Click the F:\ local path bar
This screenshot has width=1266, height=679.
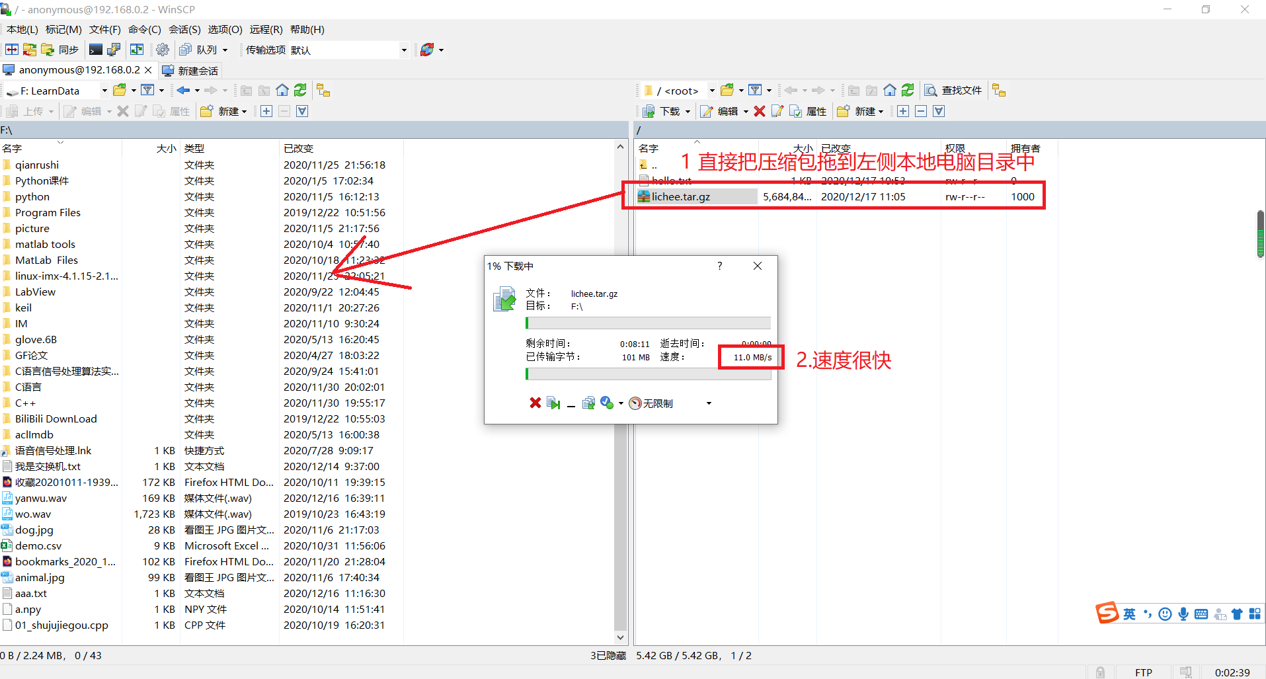pyautogui.click(x=313, y=130)
